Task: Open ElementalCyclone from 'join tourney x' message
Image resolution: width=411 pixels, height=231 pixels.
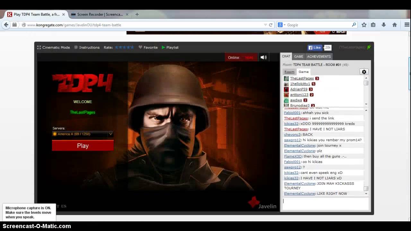Action: tap(300, 145)
